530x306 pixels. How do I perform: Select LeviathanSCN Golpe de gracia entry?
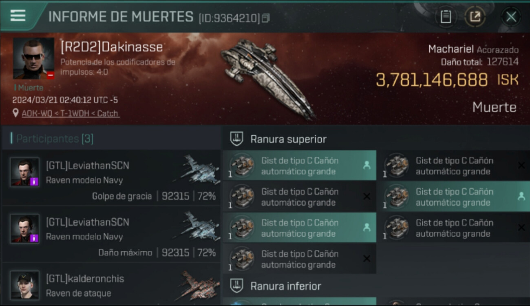(x=111, y=177)
